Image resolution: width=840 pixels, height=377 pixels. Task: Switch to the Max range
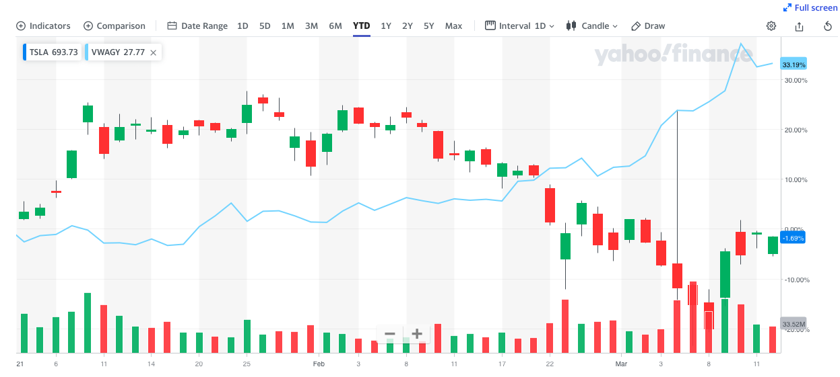click(x=453, y=26)
